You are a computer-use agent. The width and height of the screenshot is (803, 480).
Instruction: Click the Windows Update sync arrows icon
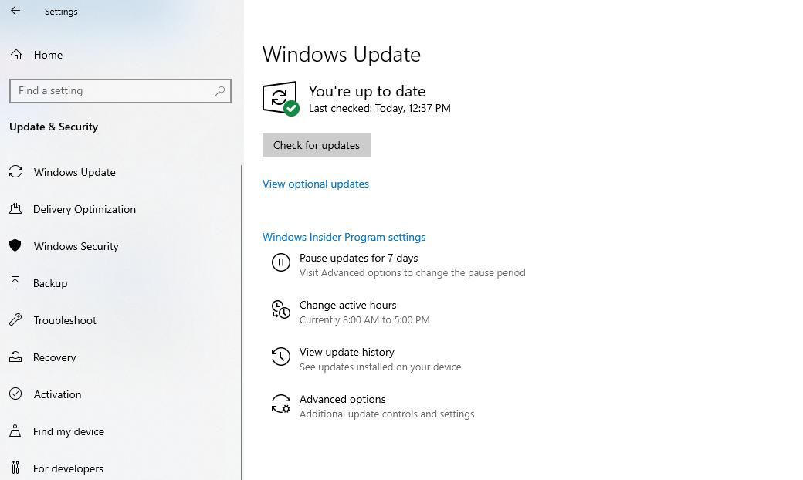point(15,172)
